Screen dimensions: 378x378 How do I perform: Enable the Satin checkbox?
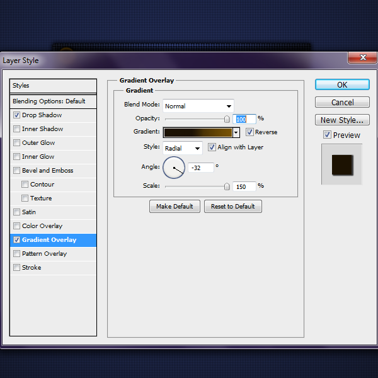[16, 212]
